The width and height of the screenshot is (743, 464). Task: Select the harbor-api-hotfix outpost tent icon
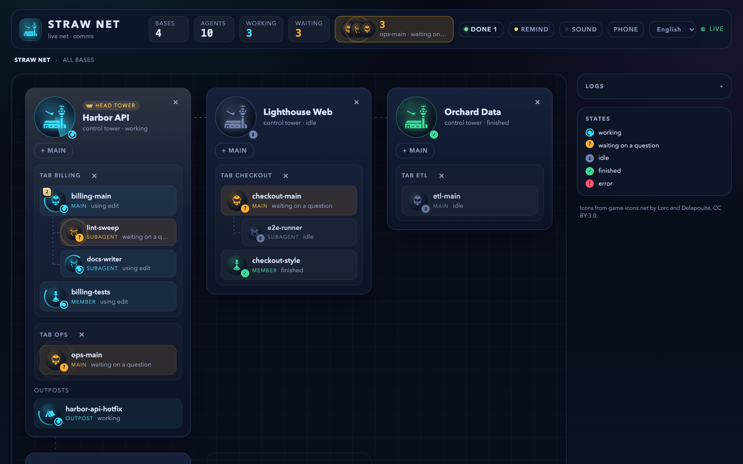click(x=50, y=413)
